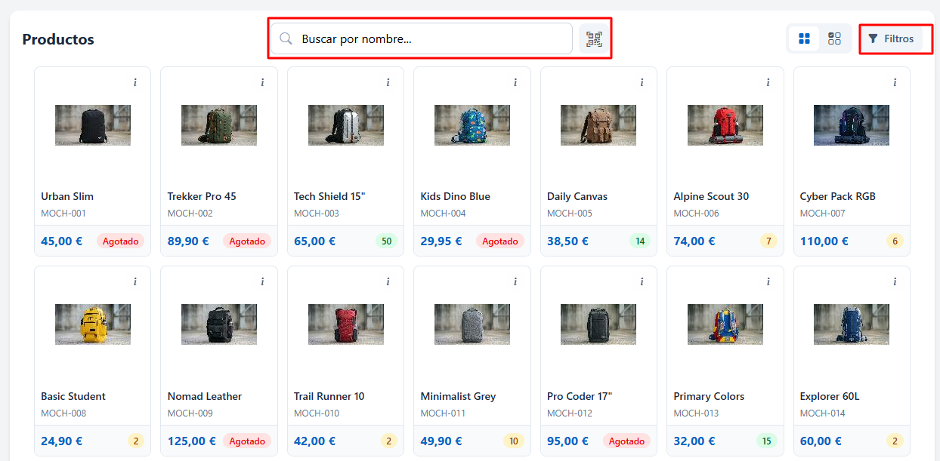Click the search magnifier icon
This screenshot has height=461, width=940.
coord(286,38)
